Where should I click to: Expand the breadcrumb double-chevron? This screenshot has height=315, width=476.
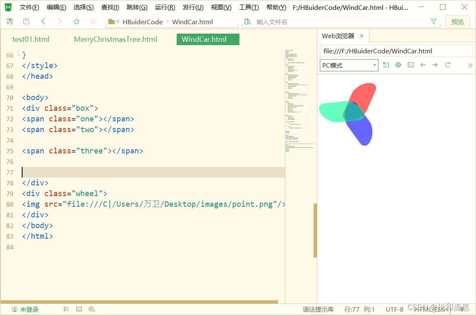118,22
